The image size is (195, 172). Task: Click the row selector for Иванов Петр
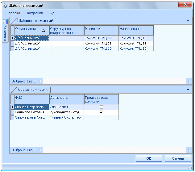click(12, 107)
